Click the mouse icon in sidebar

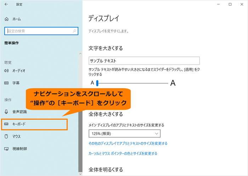click(x=6, y=136)
